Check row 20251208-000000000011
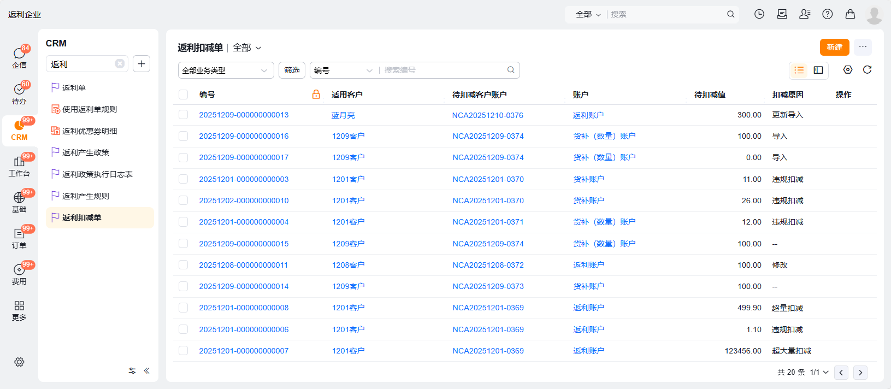Viewport: 891px width, 389px height. (183, 265)
